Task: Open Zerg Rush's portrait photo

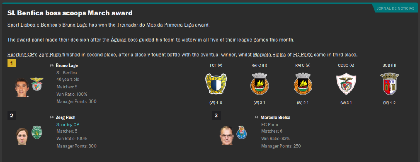Action: tap(22, 136)
